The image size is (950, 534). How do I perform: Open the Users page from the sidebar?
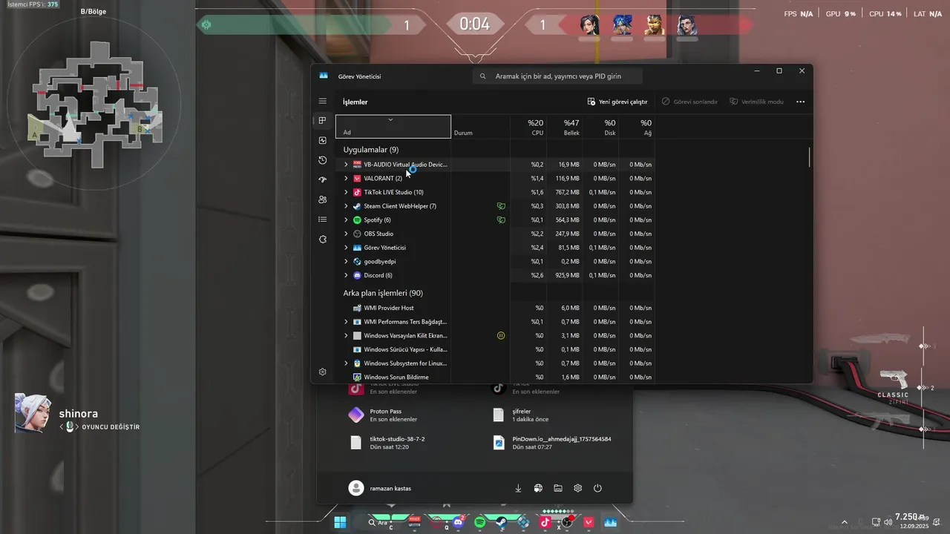tap(322, 200)
